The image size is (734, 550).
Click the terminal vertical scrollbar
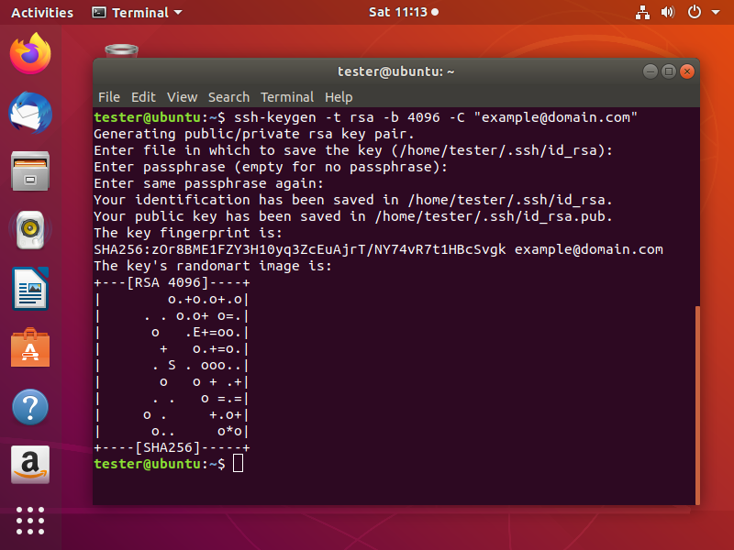pos(697,405)
